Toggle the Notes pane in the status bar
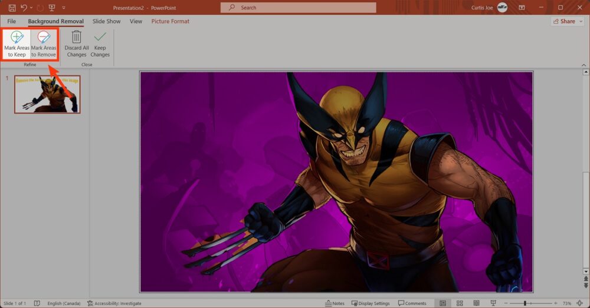Image resolution: width=590 pixels, height=308 pixels. (x=335, y=303)
